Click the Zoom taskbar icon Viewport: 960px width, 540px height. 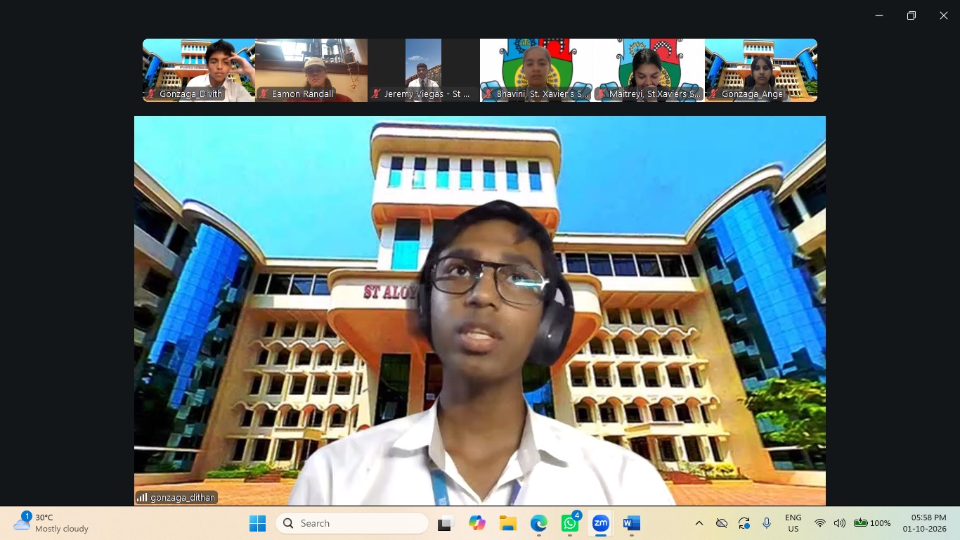pyautogui.click(x=601, y=523)
